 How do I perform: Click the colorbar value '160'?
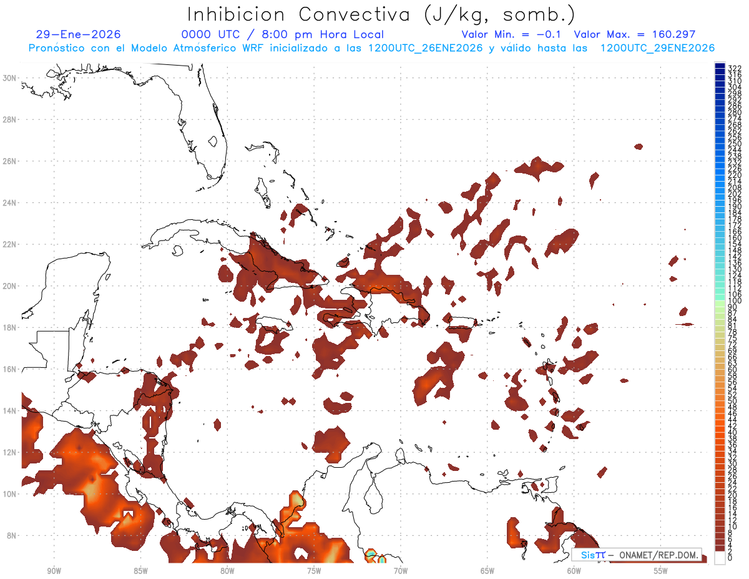[x=735, y=238]
